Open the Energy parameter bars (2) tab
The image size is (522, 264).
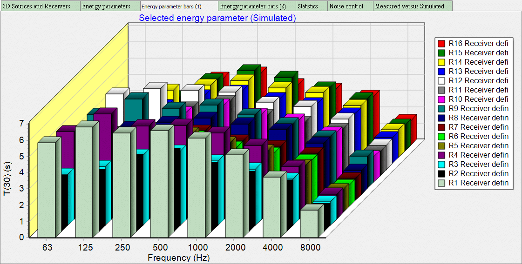(x=257, y=6)
